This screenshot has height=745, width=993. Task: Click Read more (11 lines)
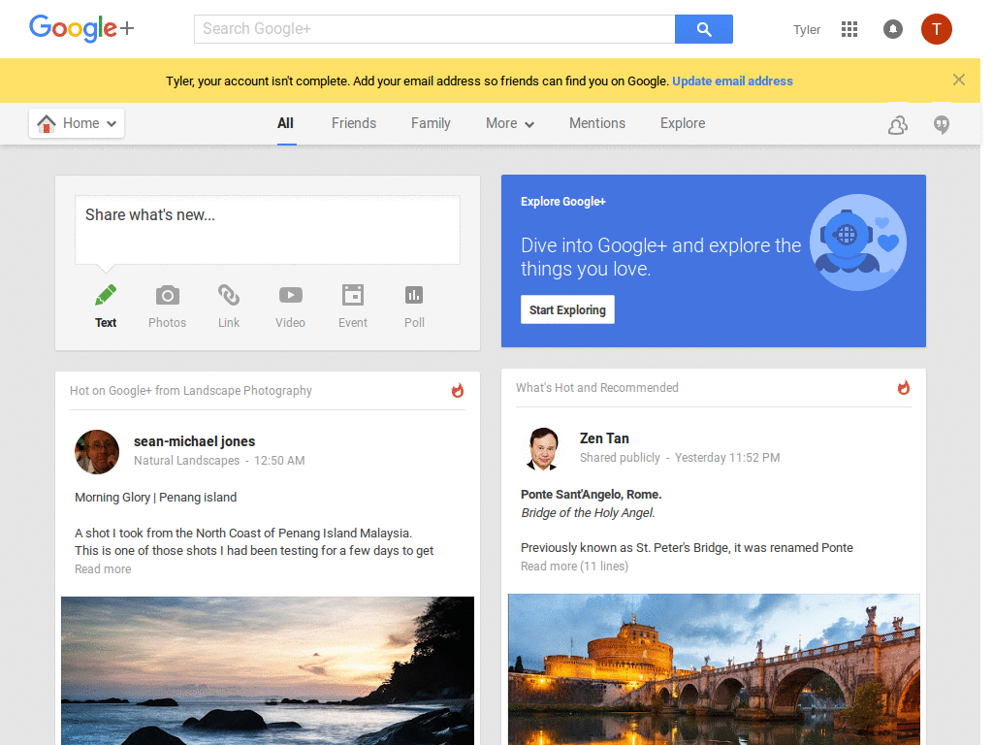click(574, 566)
